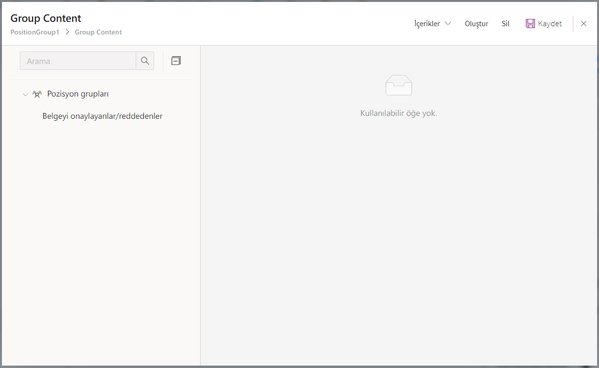Click the empty inbox tray icon

click(398, 85)
